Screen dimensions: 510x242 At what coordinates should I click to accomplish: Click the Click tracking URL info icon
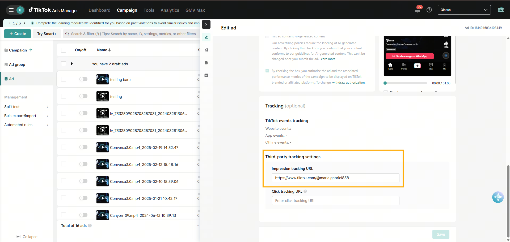pos(305,191)
